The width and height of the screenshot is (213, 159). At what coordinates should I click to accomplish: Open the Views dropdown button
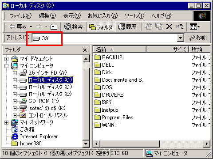195,27
